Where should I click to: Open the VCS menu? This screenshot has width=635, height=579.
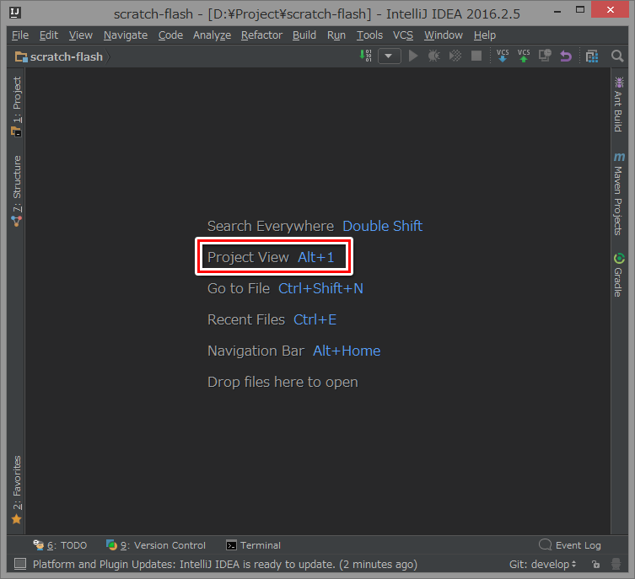(403, 35)
